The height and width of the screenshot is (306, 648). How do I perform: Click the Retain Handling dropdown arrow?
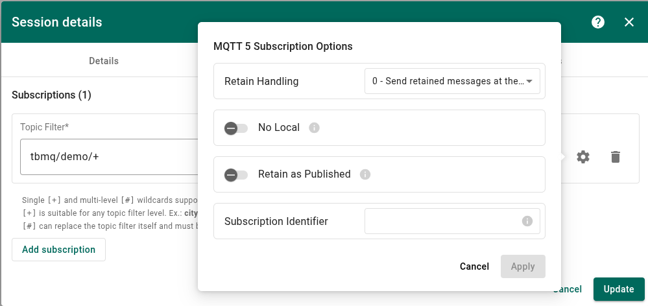(x=529, y=82)
